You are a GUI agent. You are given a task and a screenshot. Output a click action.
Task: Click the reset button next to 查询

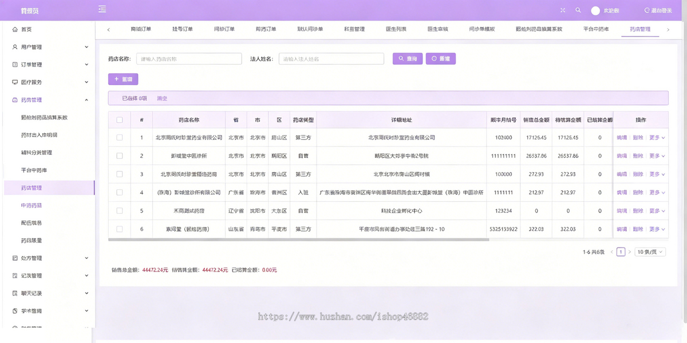pyautogui.click(x=441, y=59)
